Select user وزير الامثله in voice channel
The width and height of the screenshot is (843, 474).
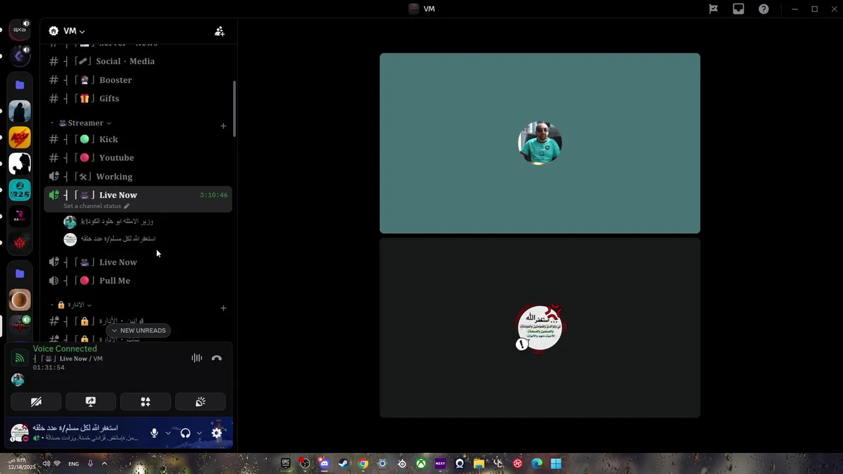click(109, 222)
